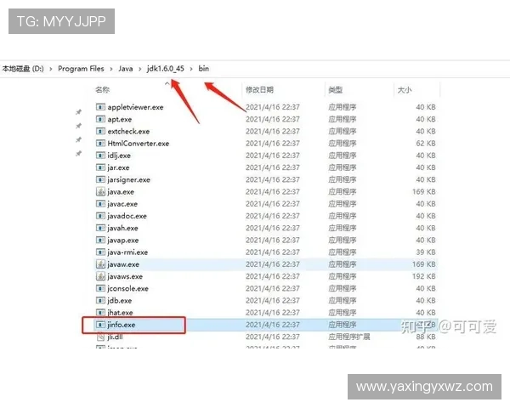Screen dimensions: 510x408
Task: Select the file name jhat.exe
Action: pos(120,313)
